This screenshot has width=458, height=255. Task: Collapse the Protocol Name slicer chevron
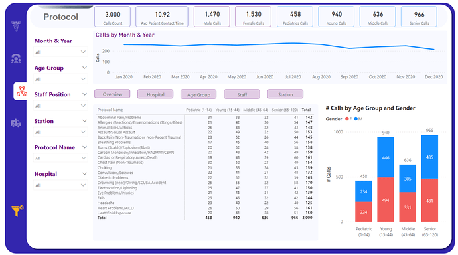(84, 147)
